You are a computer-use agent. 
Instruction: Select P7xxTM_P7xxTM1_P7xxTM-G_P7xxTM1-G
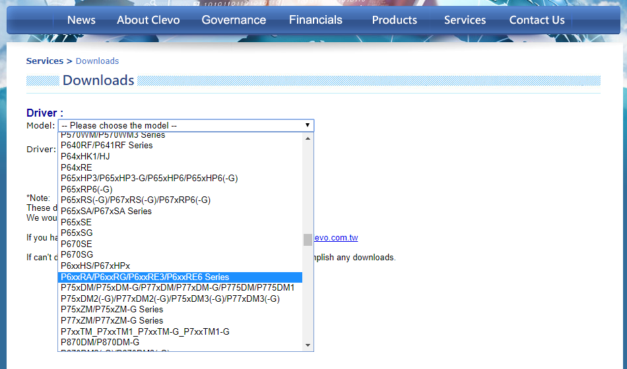point(180,331)
